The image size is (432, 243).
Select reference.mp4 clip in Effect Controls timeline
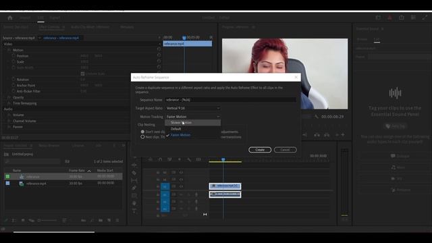tap(188, 43)
